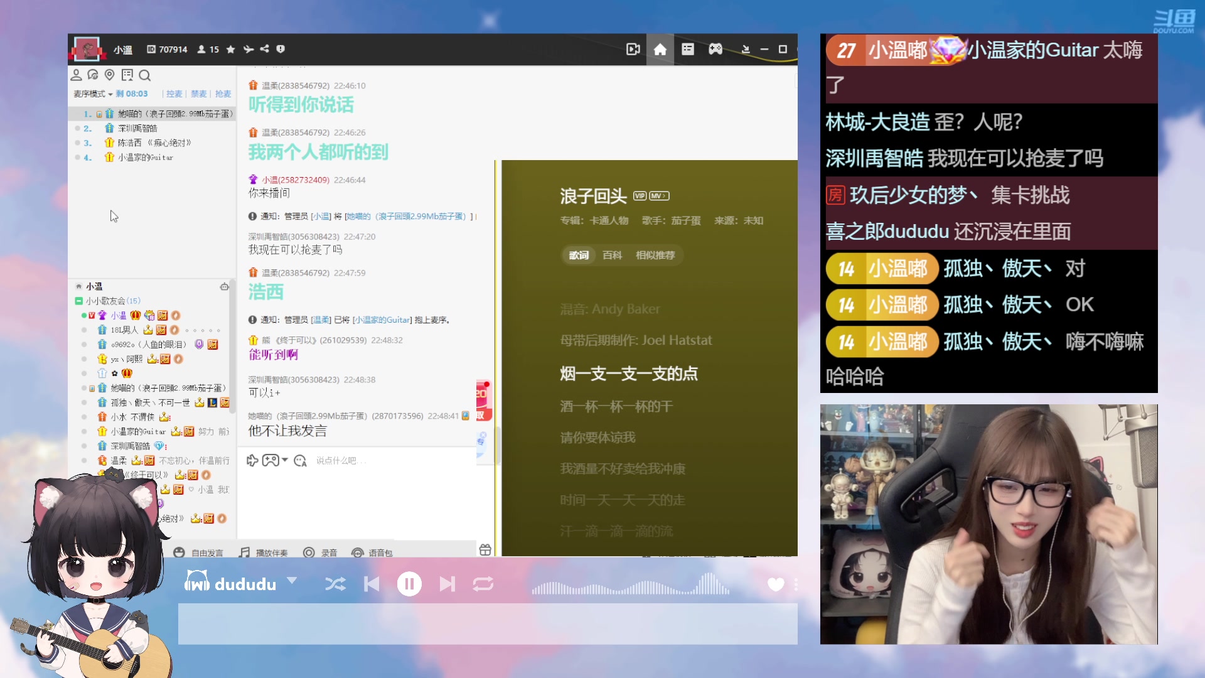Open the dropdown arrow beside the chat gamepad icon

[285, 460]
